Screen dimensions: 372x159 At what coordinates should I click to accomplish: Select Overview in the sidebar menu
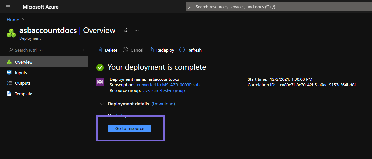coord(44,62)
